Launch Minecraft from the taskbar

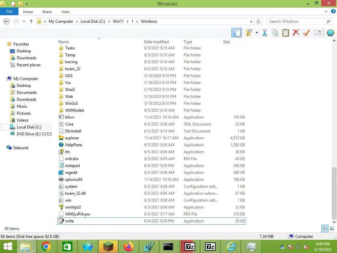click(108, 246)
